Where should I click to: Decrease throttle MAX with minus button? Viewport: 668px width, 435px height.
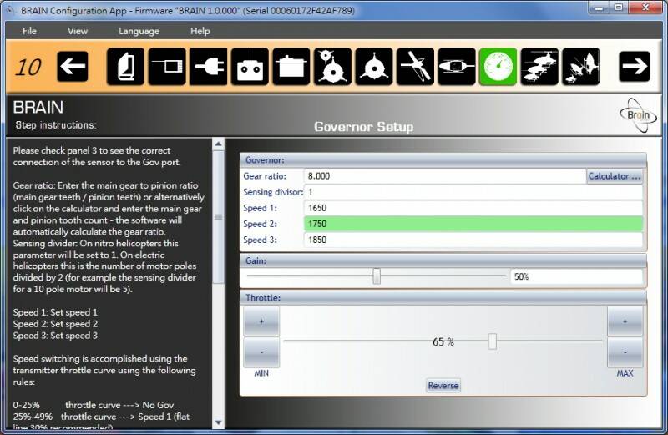click(x=625, y=352)
